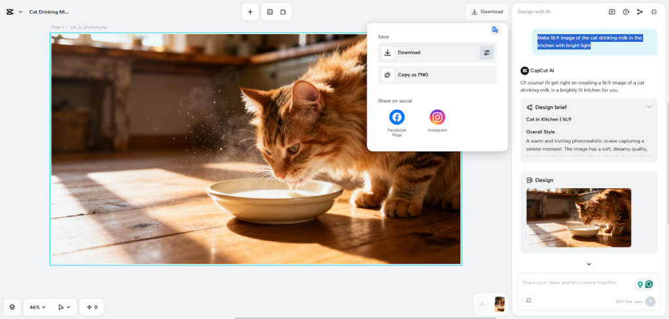Choose Copy as PNG option

coord(437,75)
